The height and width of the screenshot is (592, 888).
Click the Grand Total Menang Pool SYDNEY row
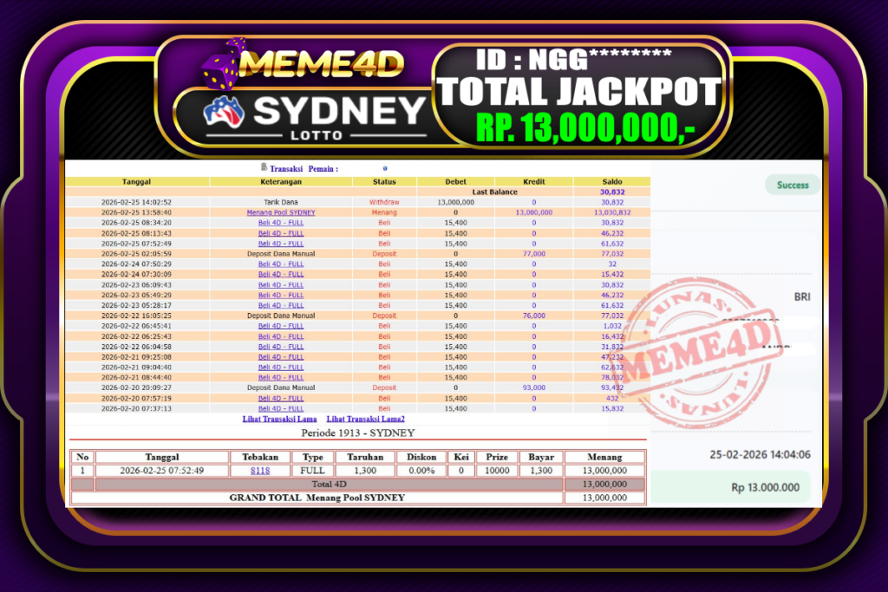click(318, 497)
